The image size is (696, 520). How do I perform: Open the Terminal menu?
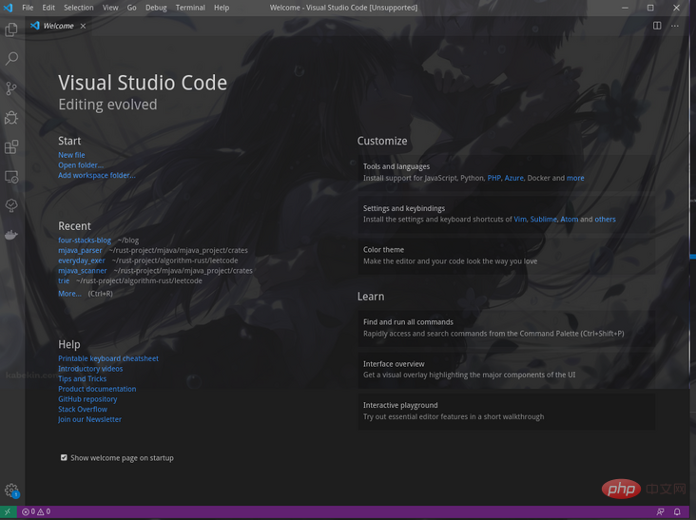point(190,8)
